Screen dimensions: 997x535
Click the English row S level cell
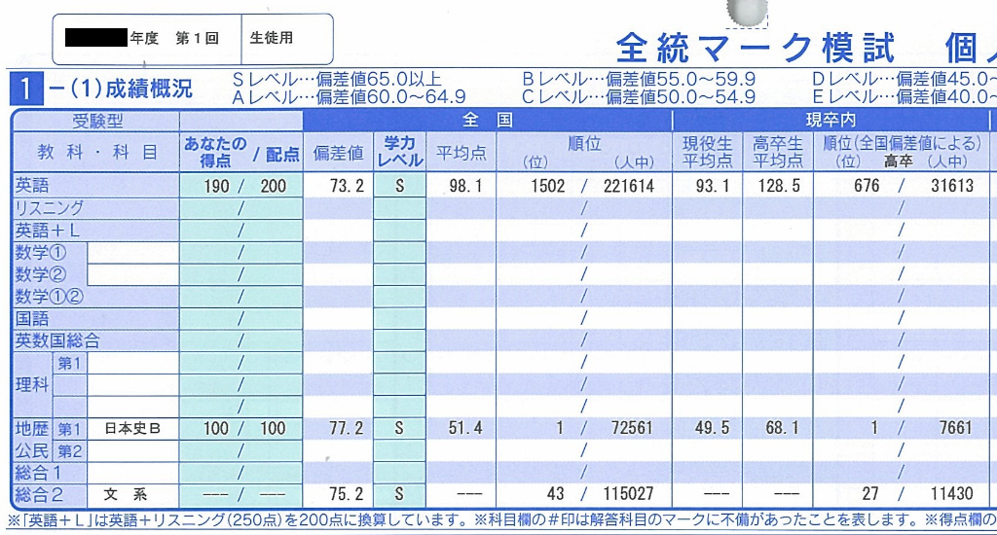399,186
